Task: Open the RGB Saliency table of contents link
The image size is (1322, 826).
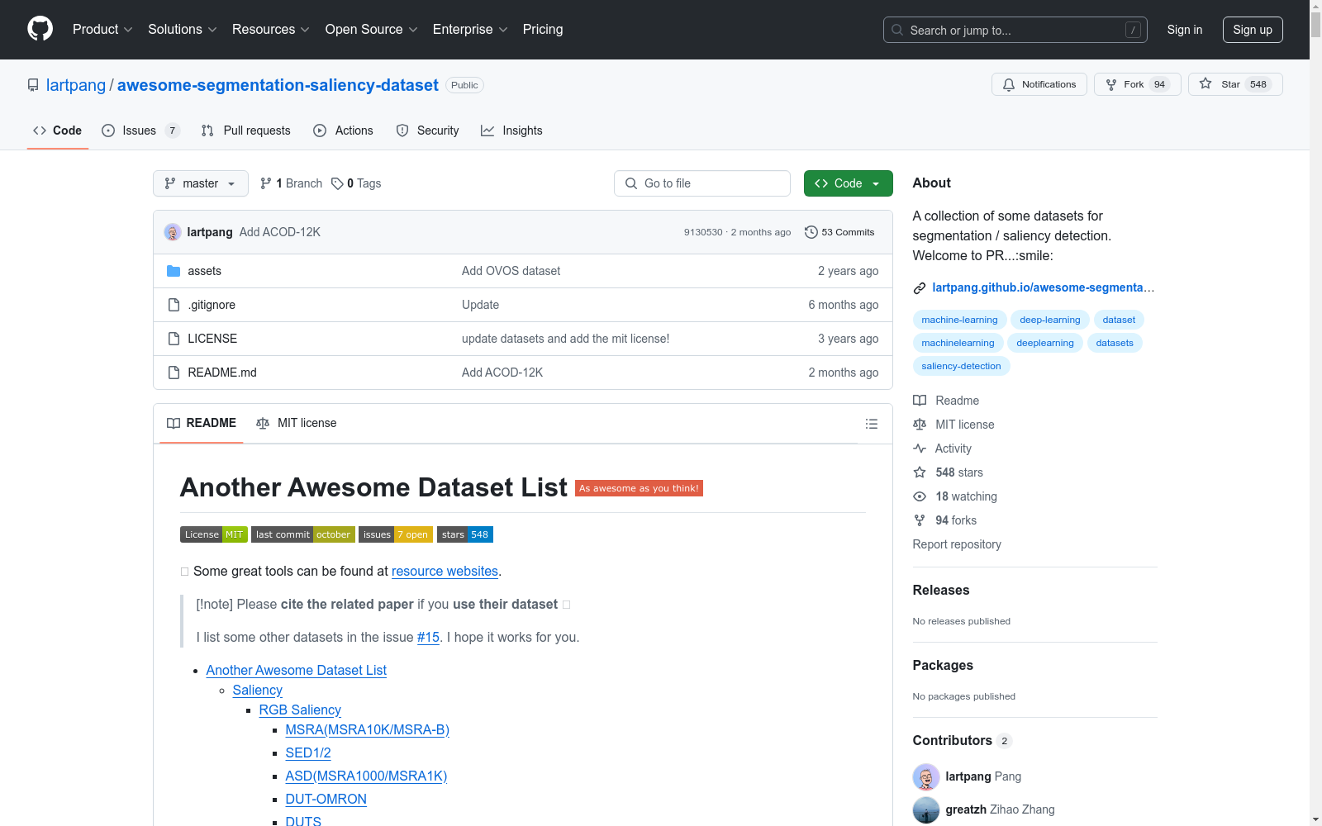Action: pos(300,710)
